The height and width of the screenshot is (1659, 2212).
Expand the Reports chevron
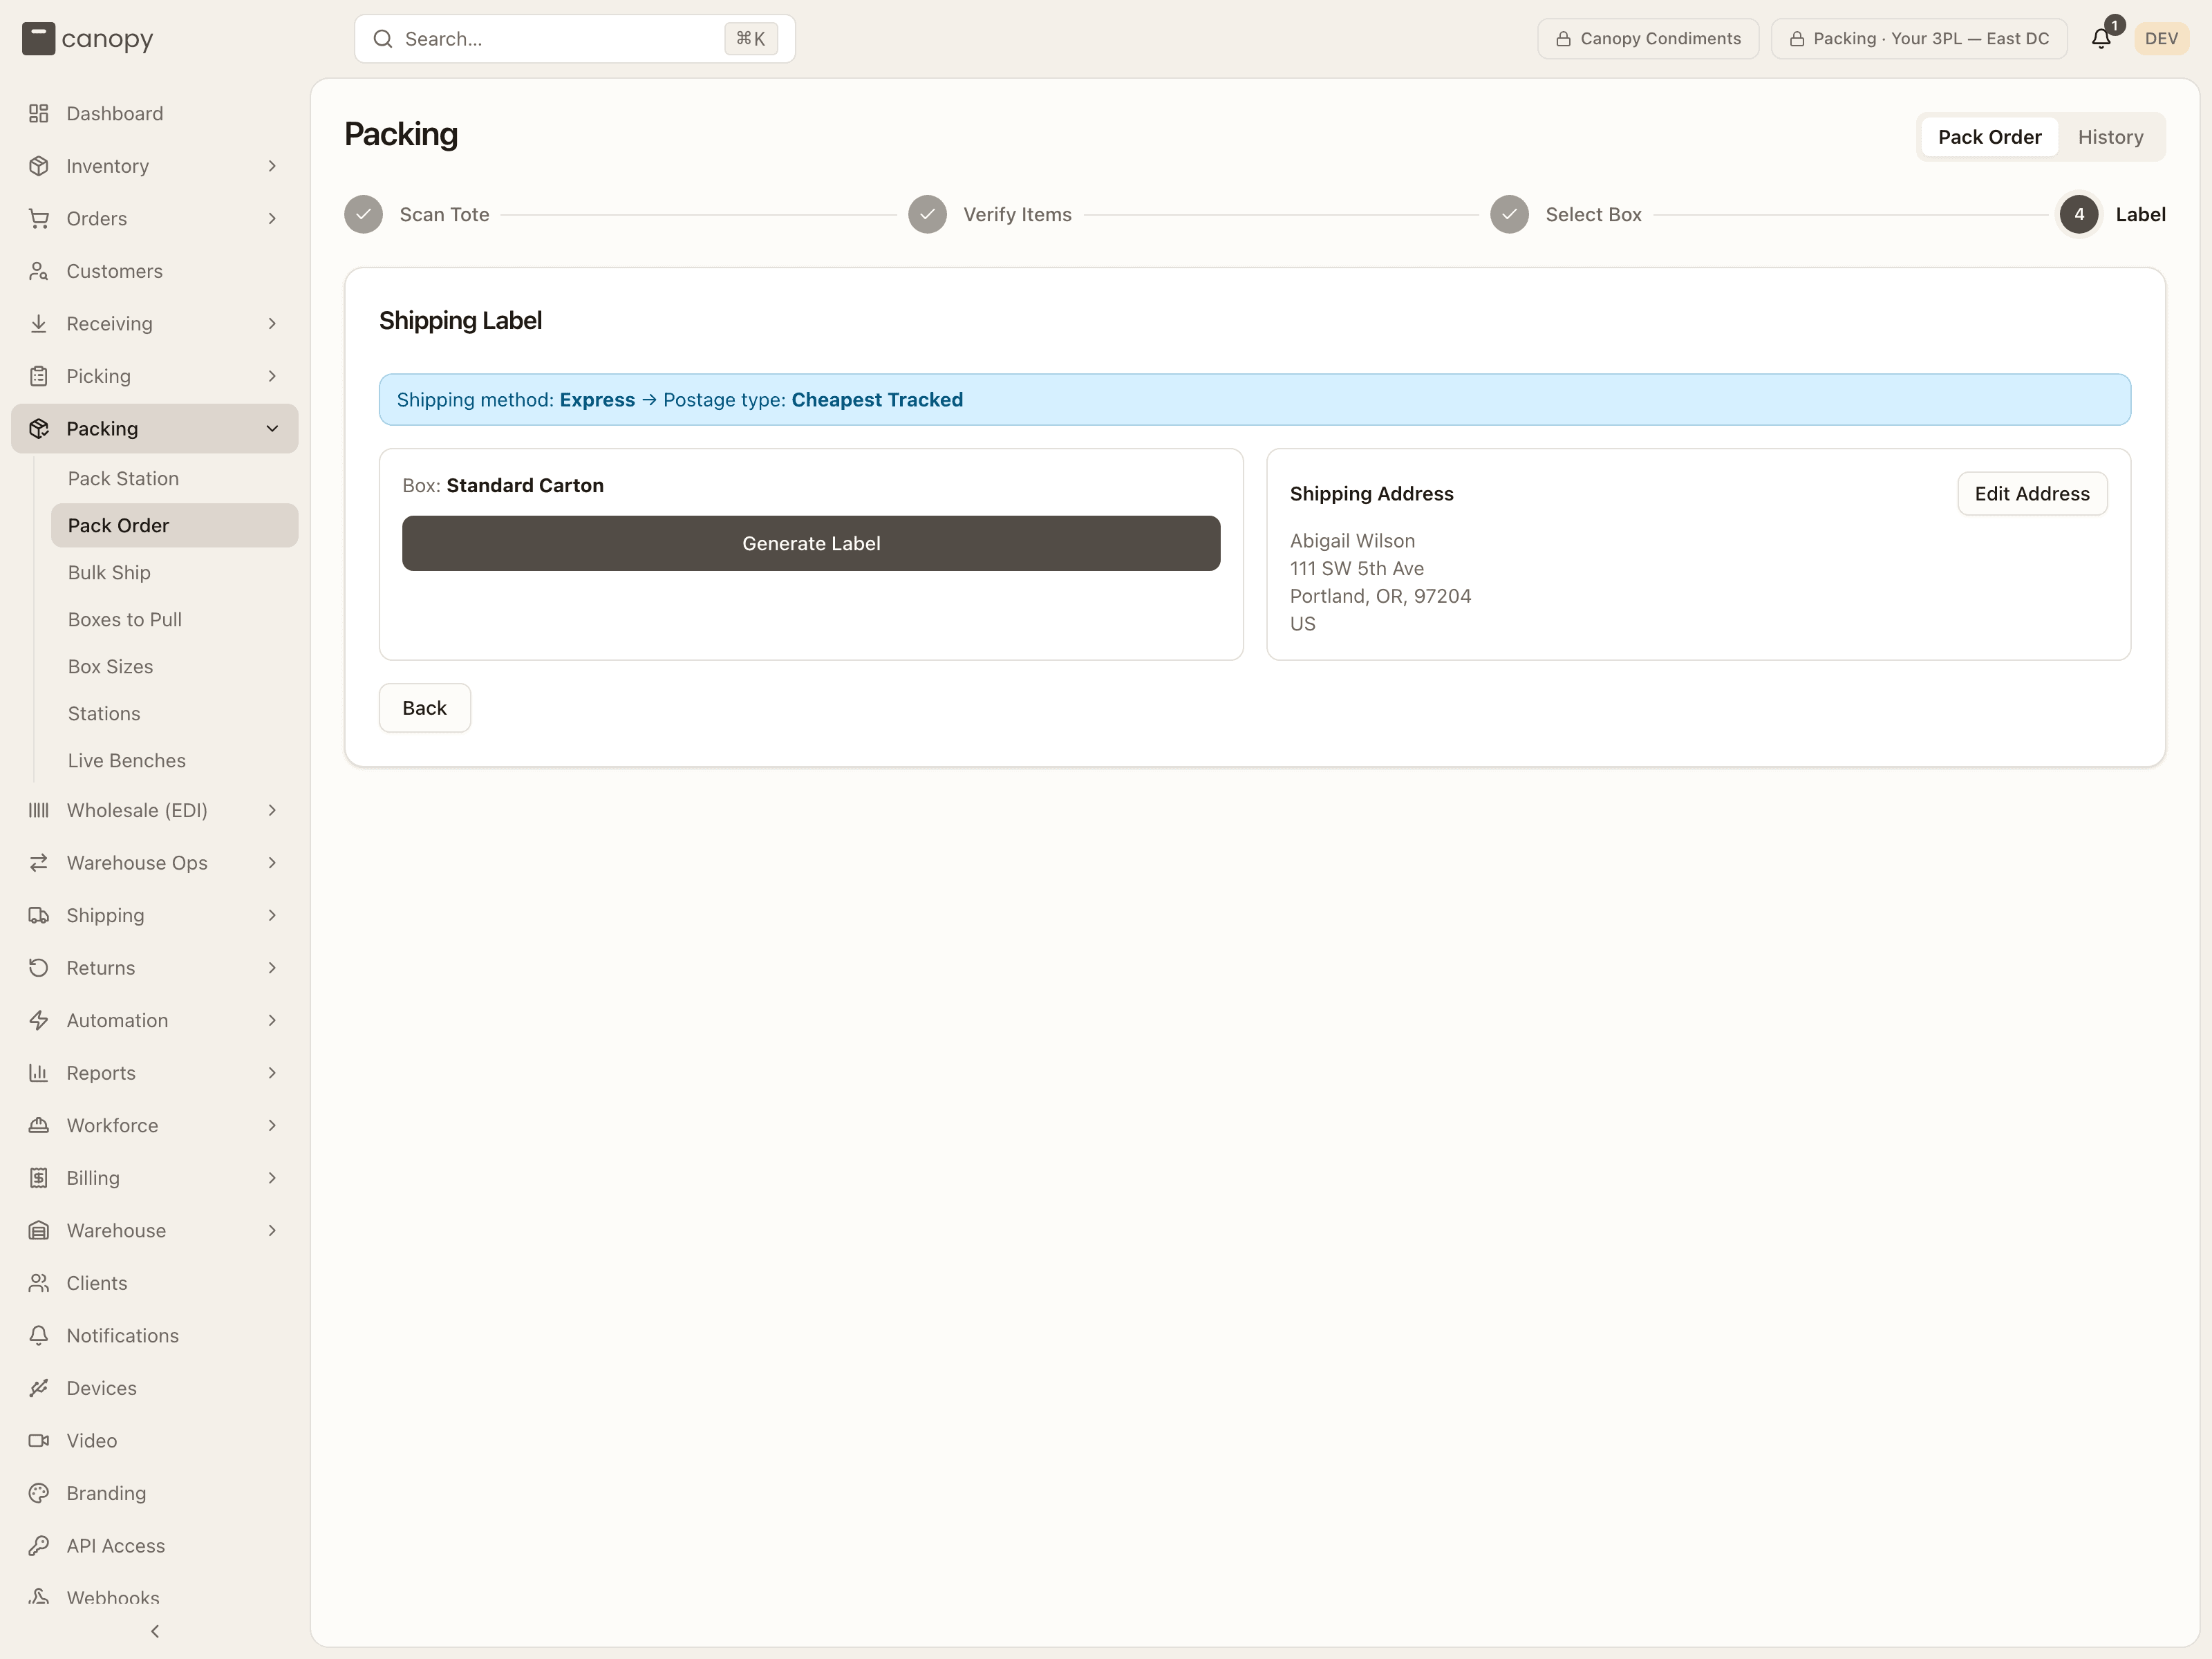272,1073
